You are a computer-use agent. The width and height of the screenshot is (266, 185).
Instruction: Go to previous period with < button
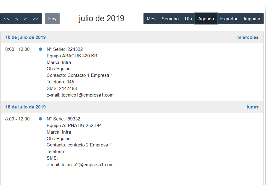tap(16, 19)
